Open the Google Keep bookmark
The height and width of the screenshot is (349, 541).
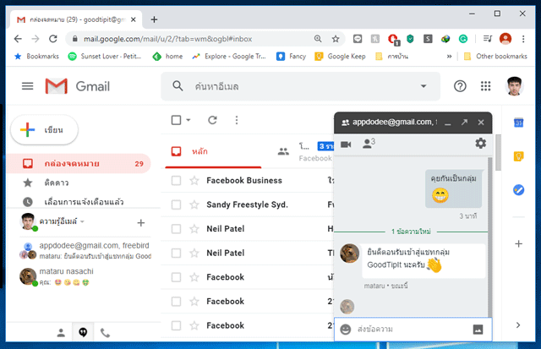340,57
